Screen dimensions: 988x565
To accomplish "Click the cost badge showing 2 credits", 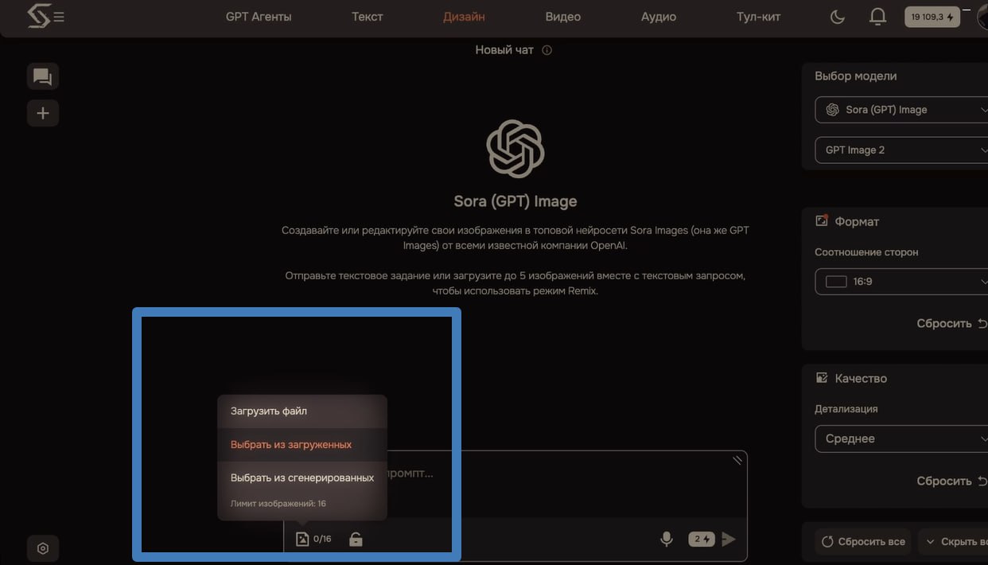I will [x=701, y=539].
